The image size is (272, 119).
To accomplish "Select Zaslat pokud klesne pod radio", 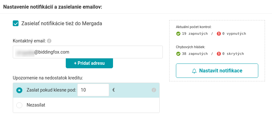I will [19, 90].
